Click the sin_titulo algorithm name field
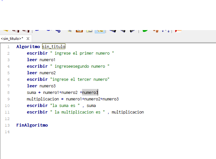Image resolution: width=216 pixels, height=159 pixels. tap(54, 47)
